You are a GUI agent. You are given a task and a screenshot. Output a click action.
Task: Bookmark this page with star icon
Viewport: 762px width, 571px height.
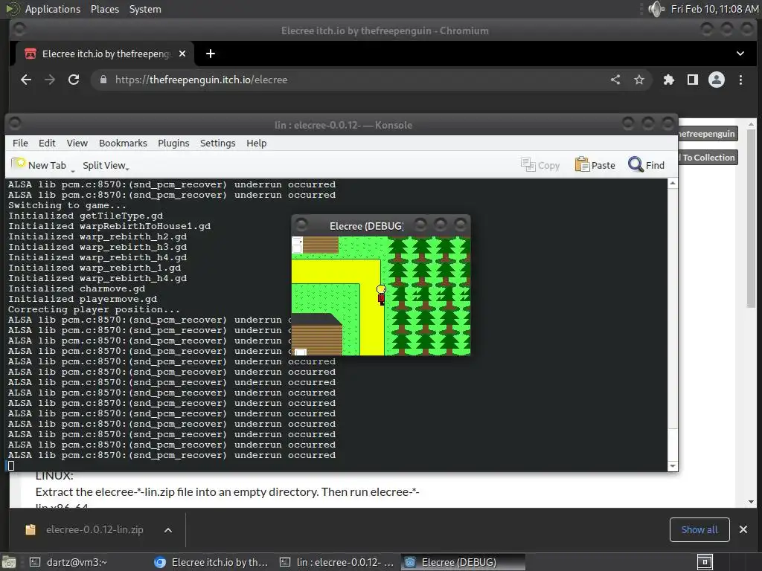click(639, 80)
